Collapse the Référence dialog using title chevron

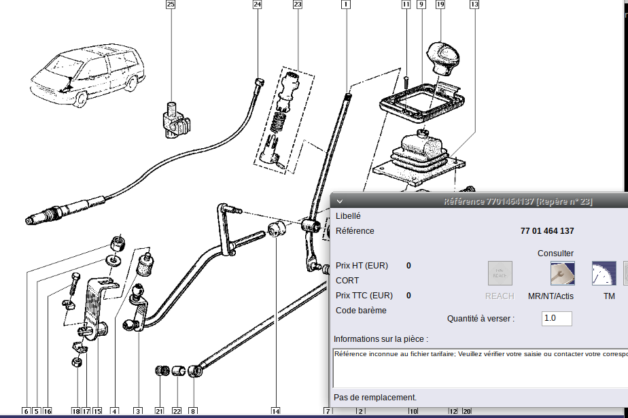(340, 201)
